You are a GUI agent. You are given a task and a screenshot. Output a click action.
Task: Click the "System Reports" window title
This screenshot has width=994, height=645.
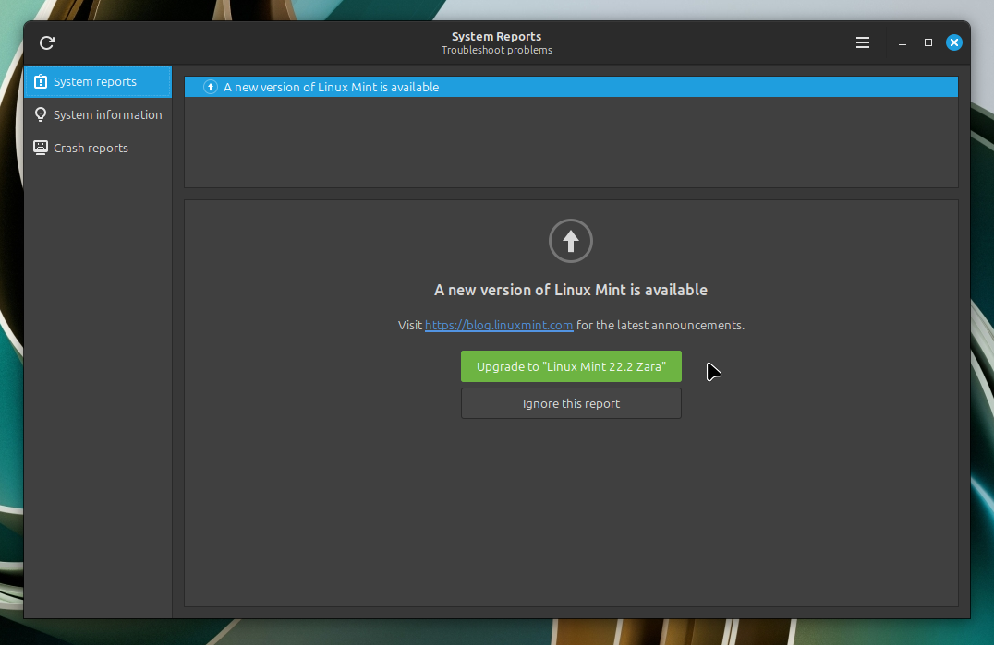496,36
